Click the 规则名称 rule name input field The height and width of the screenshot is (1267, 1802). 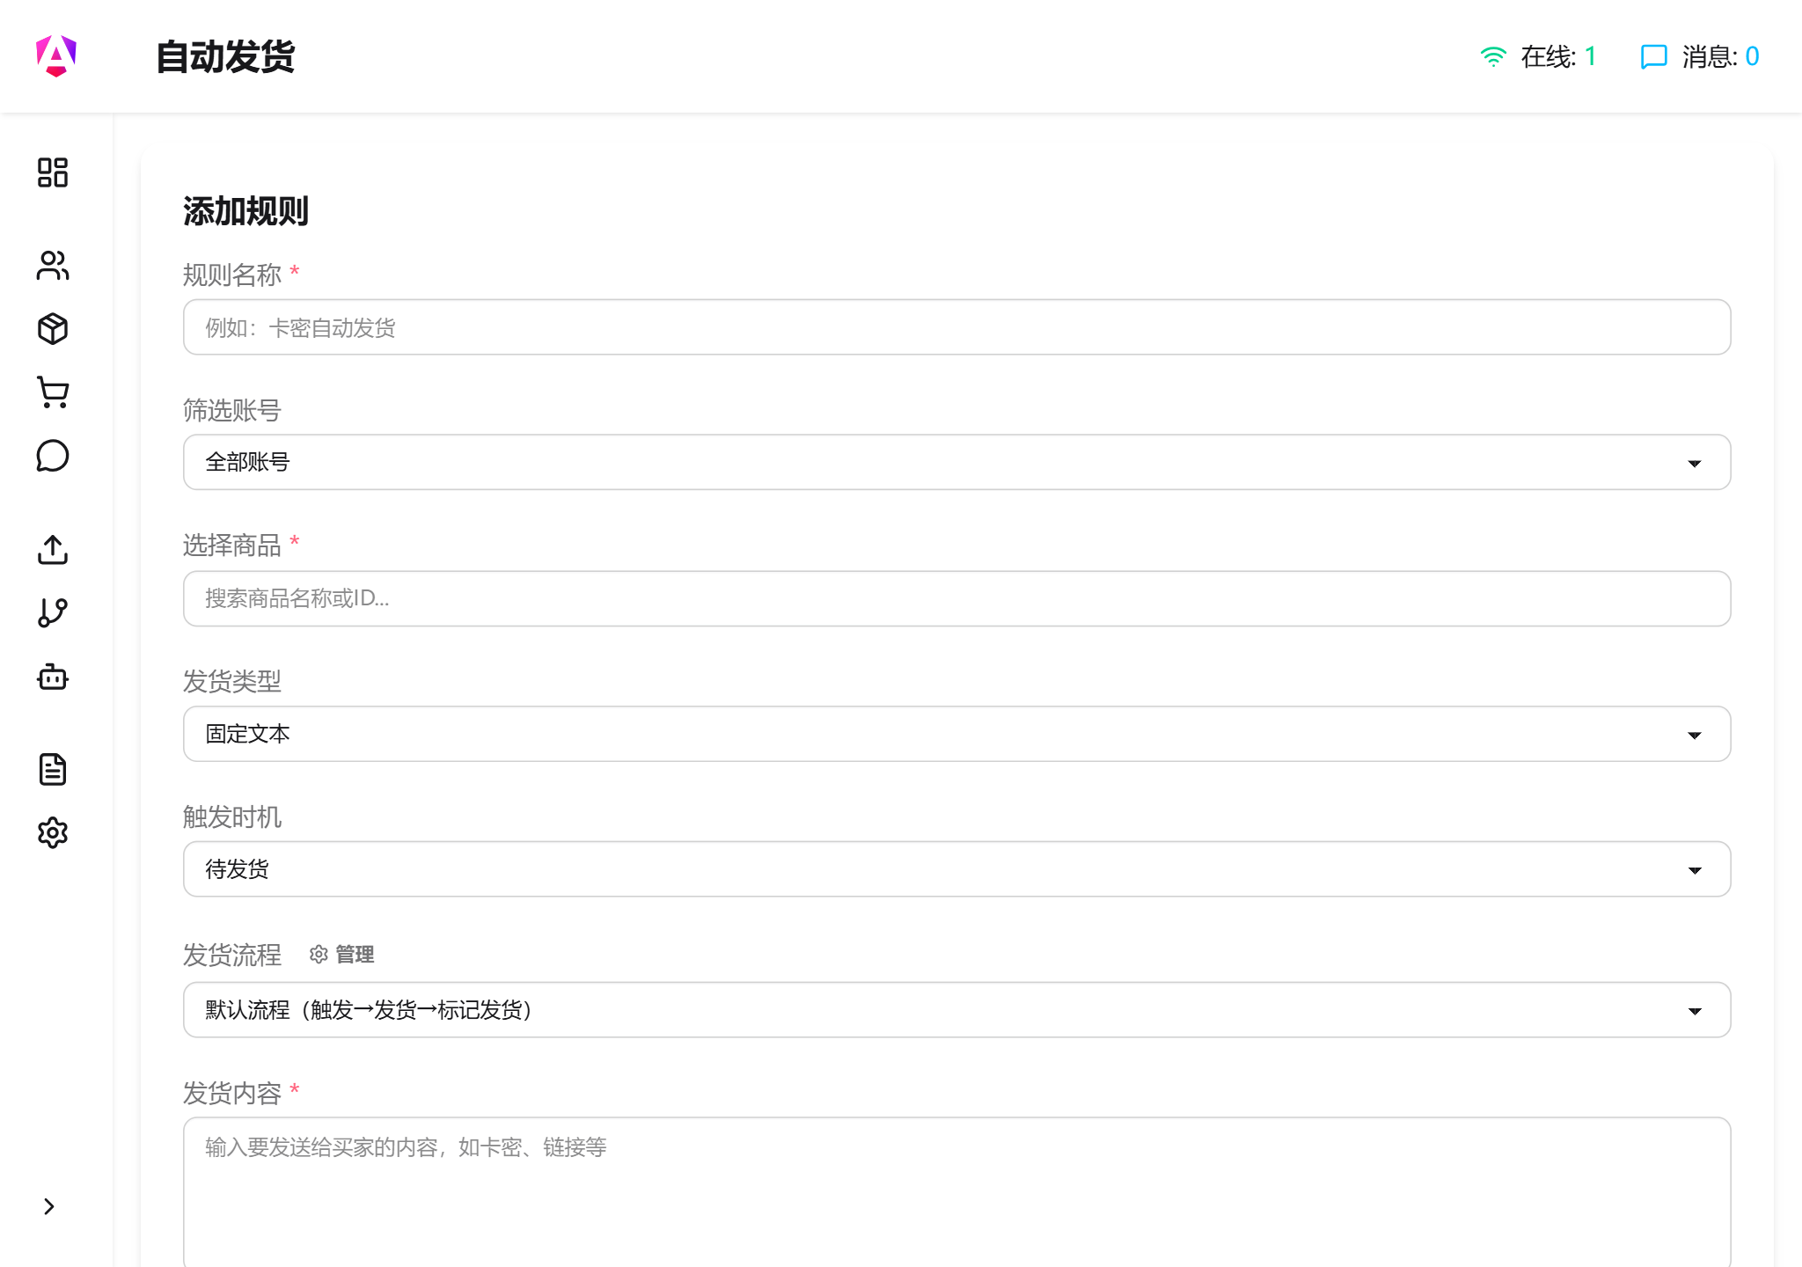point(955,326)
